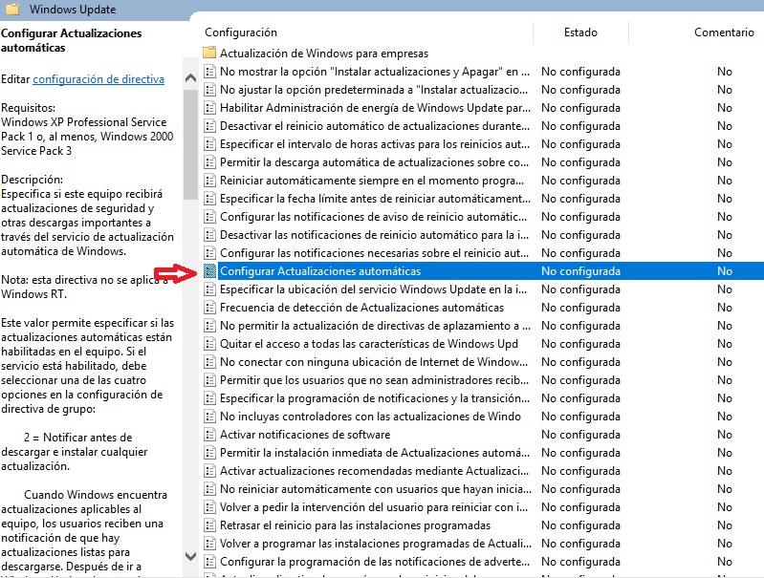This screenshot has width=764, height=578.
Task: Click 'No configurada' state of Configurar Actualizaciones automáticas
Action: point(580,271)
